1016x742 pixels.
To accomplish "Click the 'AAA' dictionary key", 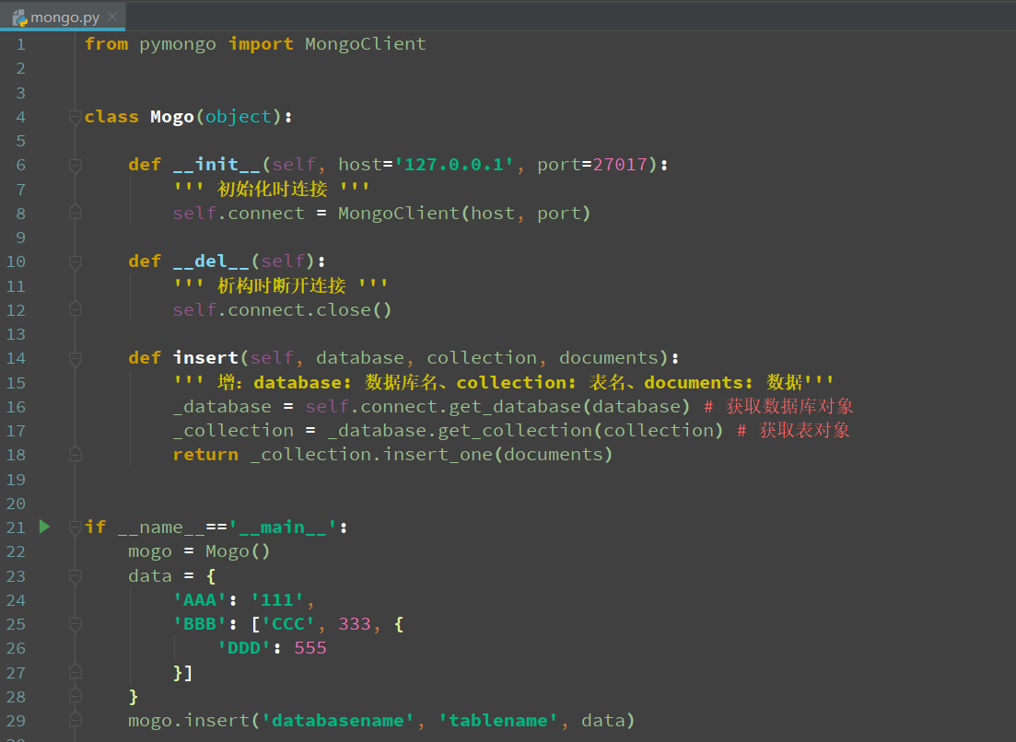I will tap(200, 600).
